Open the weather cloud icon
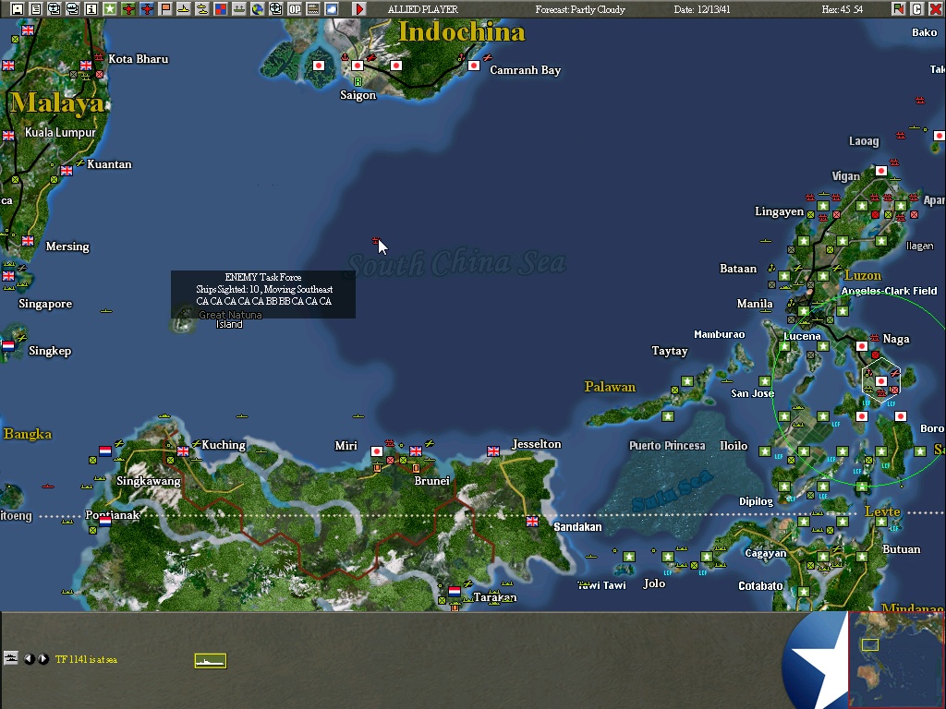 point(332,9)
